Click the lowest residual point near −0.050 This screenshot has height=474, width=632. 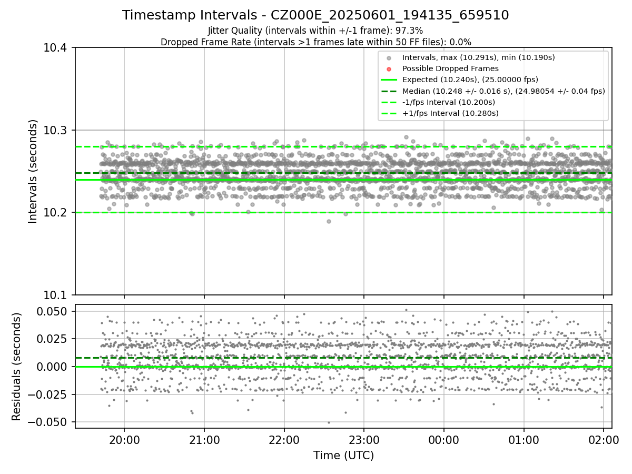329,422
